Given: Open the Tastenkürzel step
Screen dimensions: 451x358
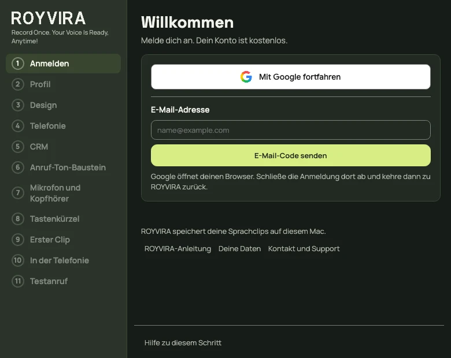Looking at the screenshot, I should (x=63, y=219).
